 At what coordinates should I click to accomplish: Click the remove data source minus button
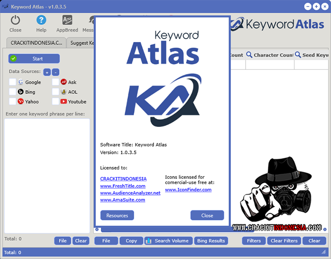[x=55, y=72]
